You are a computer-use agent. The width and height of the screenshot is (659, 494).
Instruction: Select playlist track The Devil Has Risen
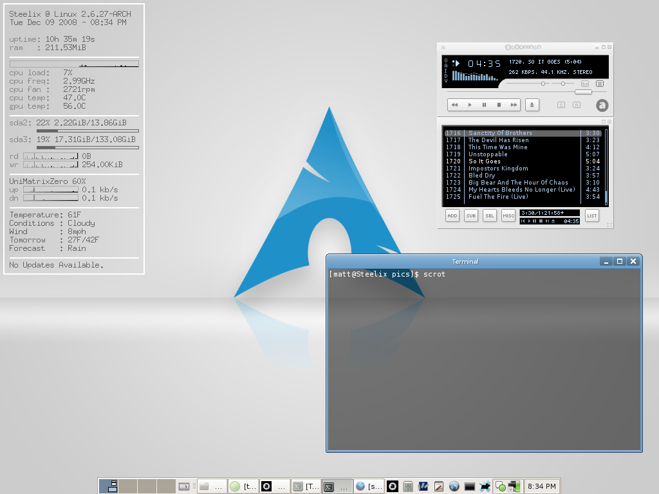tap(523, 140)
